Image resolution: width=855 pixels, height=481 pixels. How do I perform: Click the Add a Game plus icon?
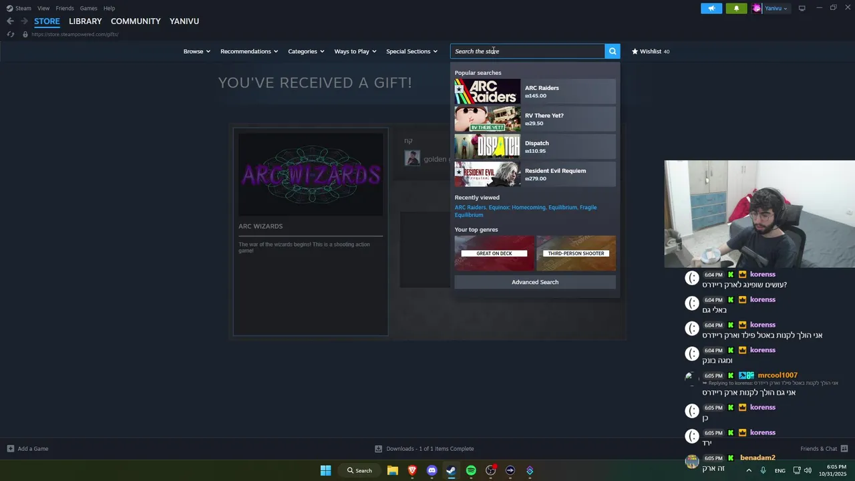click(10, 449)
